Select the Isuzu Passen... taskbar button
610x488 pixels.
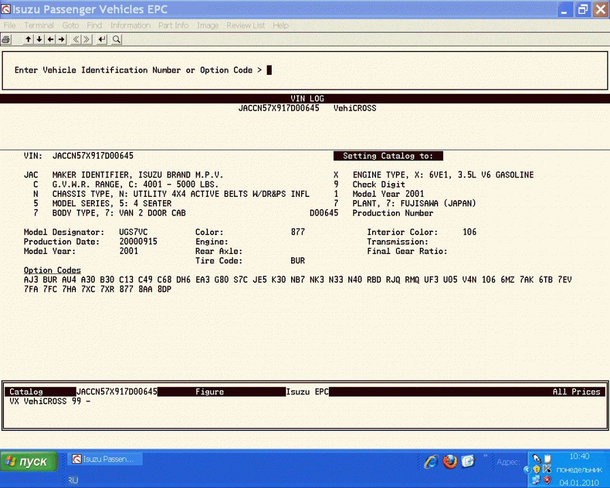tap(105, 459)
